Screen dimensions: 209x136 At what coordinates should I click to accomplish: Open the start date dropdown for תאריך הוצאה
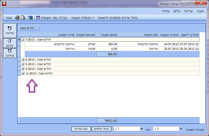[x=181, y=129]
